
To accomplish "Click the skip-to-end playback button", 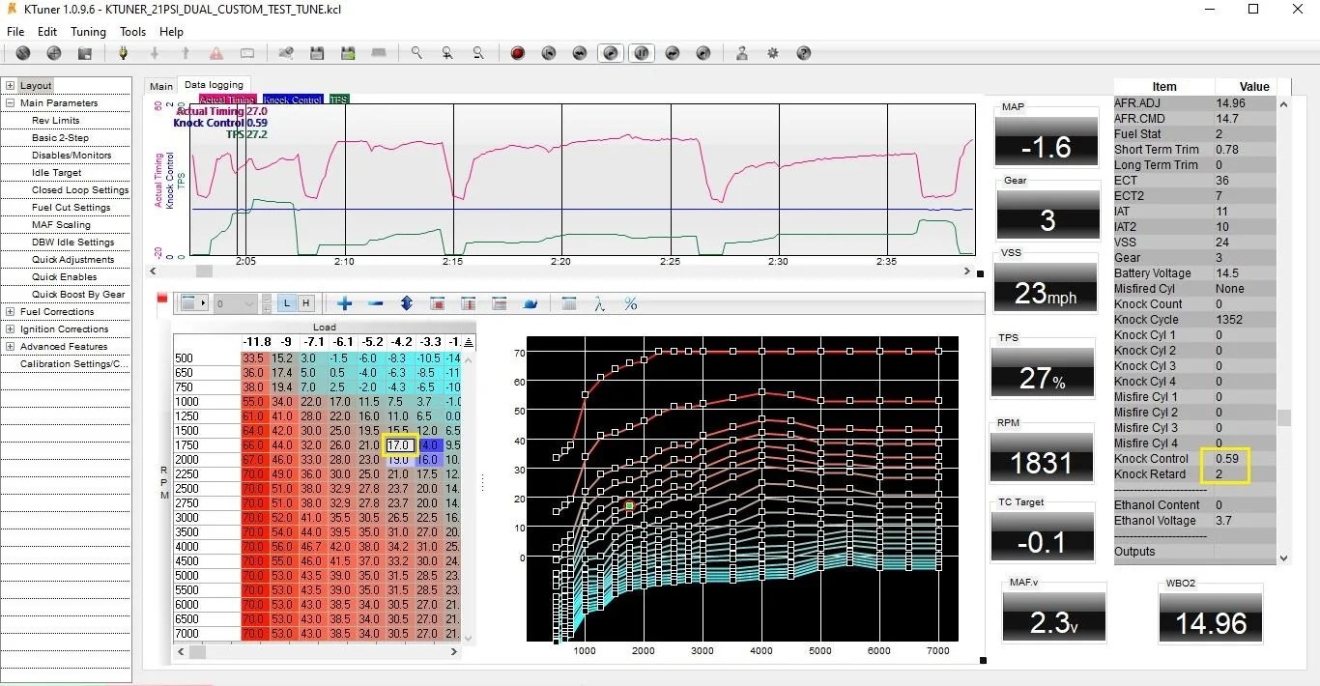I will click(x=703, y=53).
